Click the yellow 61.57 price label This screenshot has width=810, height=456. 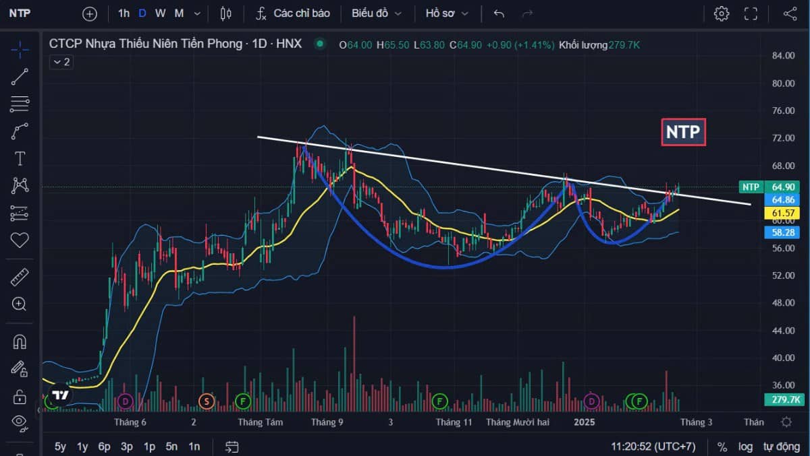click(x=783, y=213)
